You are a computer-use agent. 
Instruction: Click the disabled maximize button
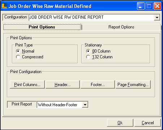(149, 6)
